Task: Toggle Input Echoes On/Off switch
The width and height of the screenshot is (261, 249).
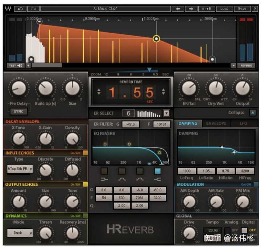Action: pyautogui.click(x=85, y=153)
